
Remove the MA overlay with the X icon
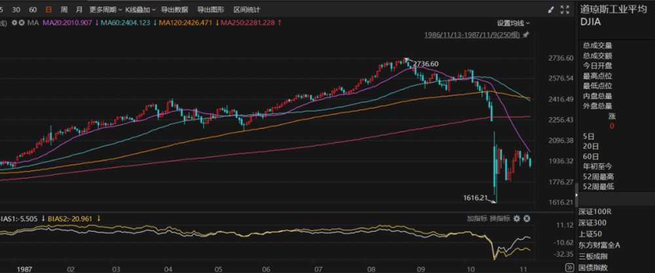click(22, 23)
